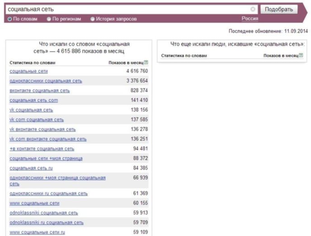Open the 'социальная сеть ru' link
311x236 pixels.
31,168
